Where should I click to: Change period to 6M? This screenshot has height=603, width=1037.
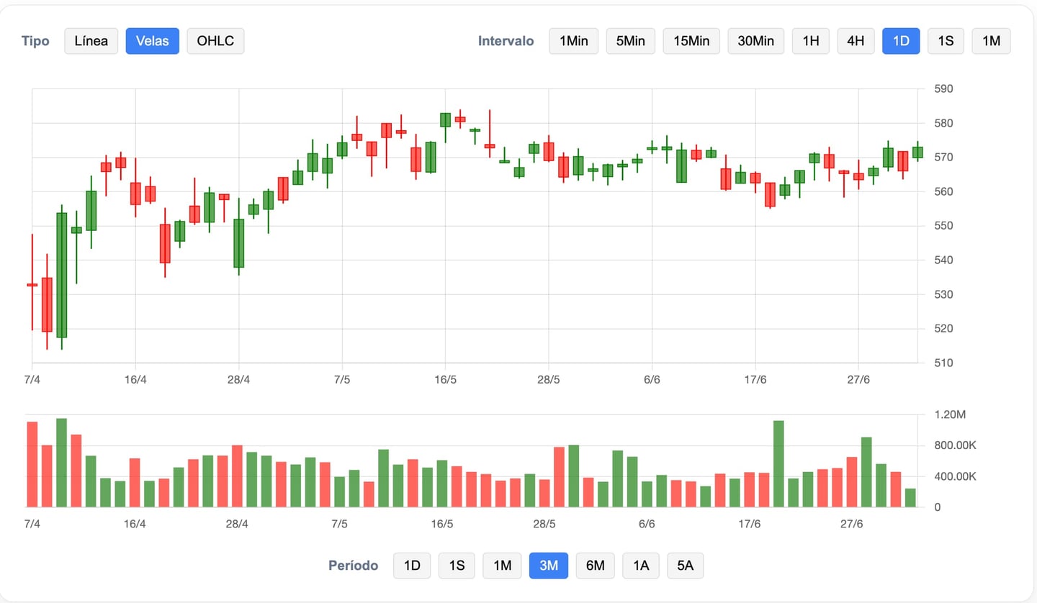[x=595, y=566]
